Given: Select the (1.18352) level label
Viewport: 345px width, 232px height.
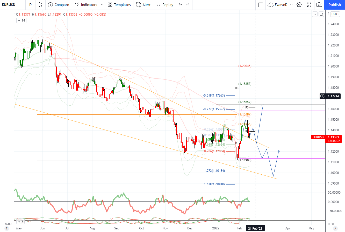Looking at the screenshot, I should click(x=245, y=84).
